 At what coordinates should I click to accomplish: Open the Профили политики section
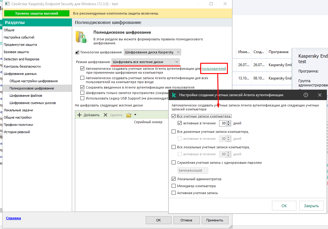tap(18, 125)
